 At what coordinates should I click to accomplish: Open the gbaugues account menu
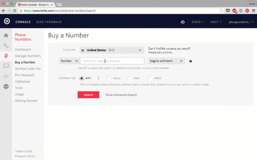tap(241, 22)
